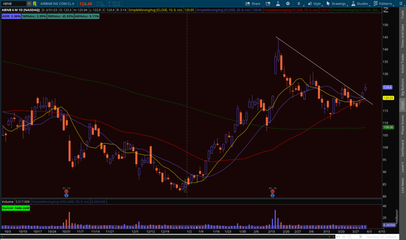Open the flask icon beside the gear
Screen dimensions: 406x240
[278, 4]
